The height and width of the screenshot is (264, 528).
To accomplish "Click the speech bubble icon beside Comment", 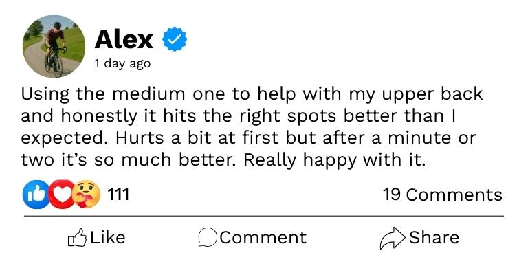I will [x=208, y=238].
